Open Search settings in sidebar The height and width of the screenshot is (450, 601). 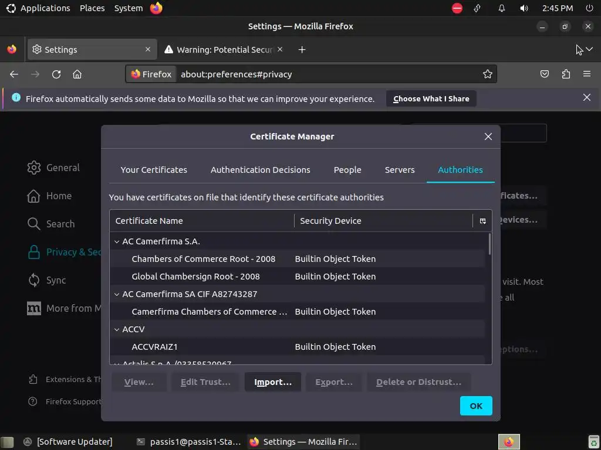point(51,224)
